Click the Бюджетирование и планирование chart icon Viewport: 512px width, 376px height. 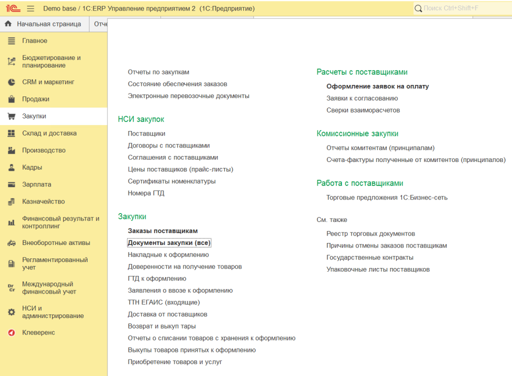(x=11, y=61)
